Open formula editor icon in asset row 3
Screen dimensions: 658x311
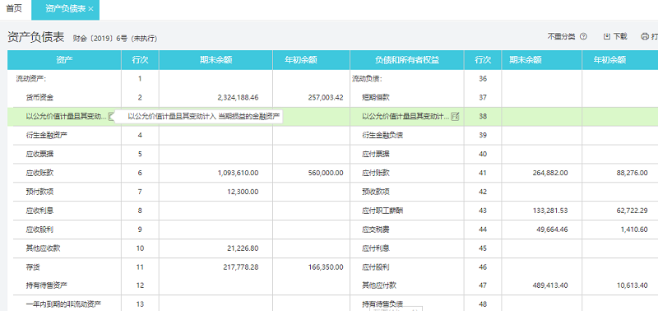coord(111,116)
